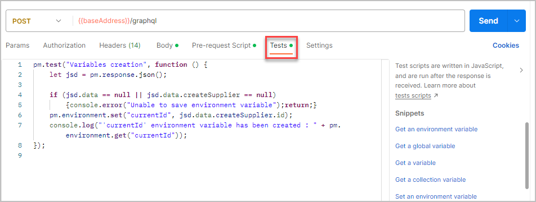Click line number 9 in the gutter
The height and width of the screenshot is (202, 536).
tap(20, 155)
